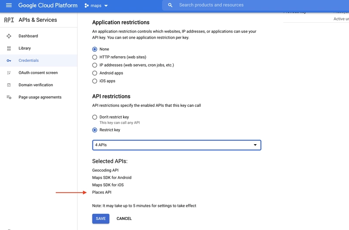Click 'This key can call any API' hint

[120, 123]
